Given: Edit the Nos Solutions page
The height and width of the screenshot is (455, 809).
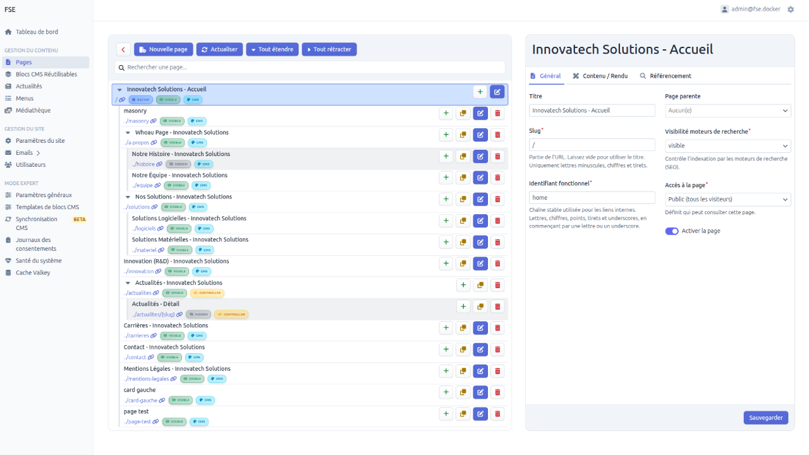Looking at the screenshot, I should pos(480,199).
